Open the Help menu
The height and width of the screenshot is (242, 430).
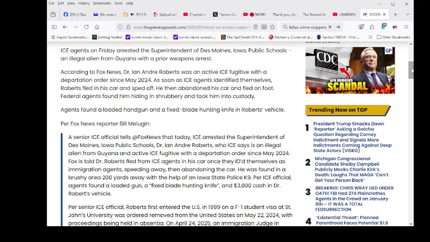coord(130,3)
